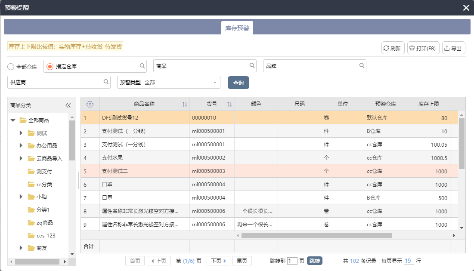
Task: Click the search icon in 供应商 field
Action: pyautogui.click(x=106, y=82)
